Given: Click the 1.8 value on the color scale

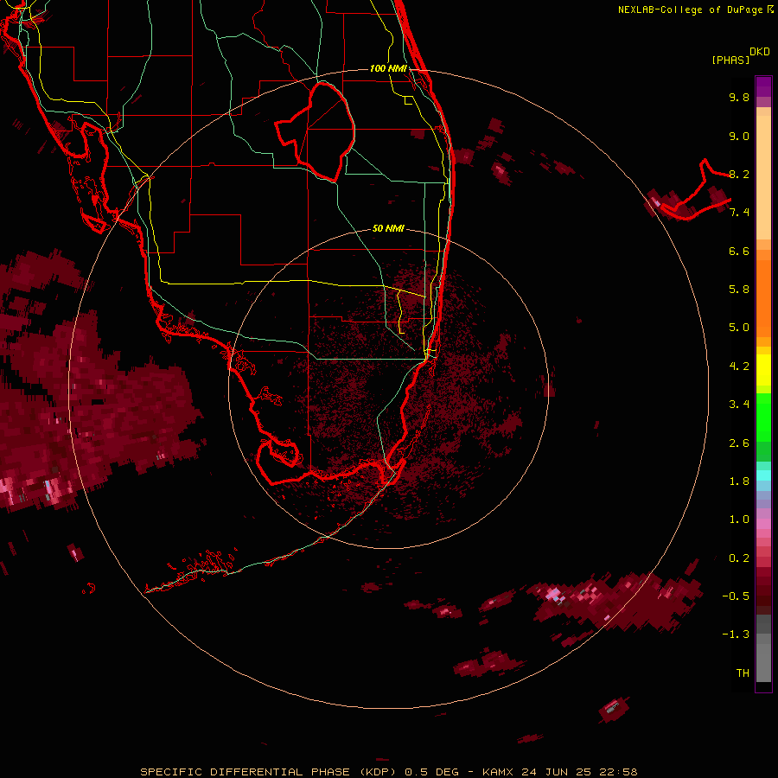Looking at the screenshot, I should (739, 481).
